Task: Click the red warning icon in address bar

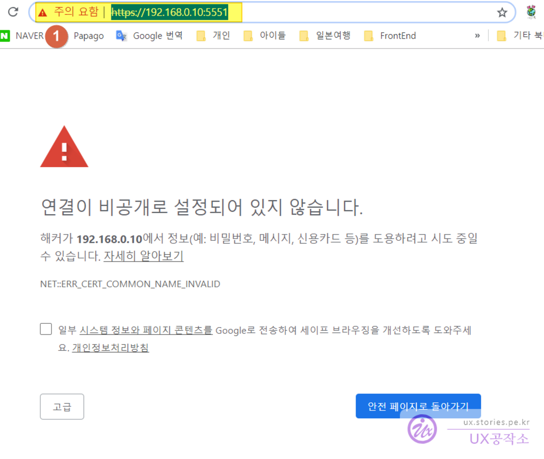Action: tap(43, 13)
